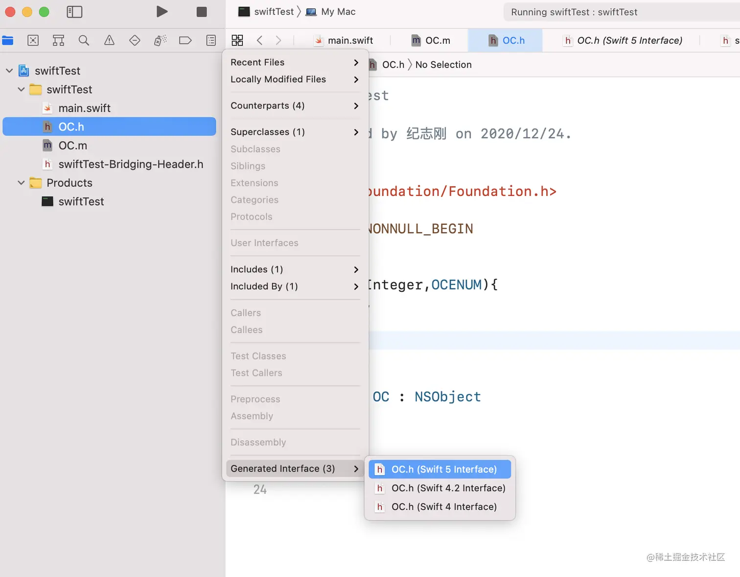Open the Report navigator icon
The height and width of the screenshot is (577, 740).
pos(211,40)
